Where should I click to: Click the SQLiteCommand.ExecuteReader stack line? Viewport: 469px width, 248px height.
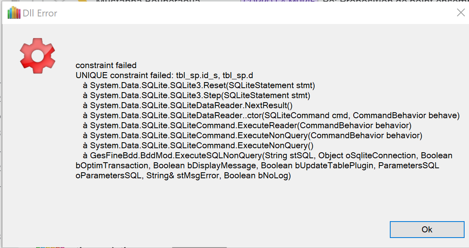[247, 125]
